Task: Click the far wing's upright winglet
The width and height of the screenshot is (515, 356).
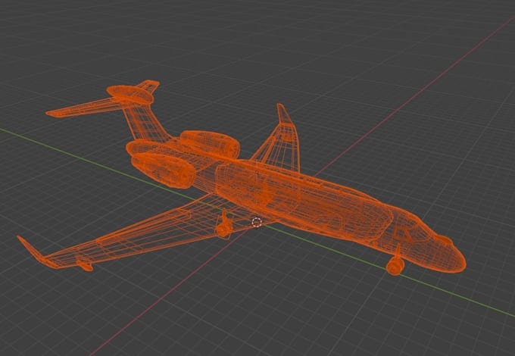Action: [x=283, y=114]
